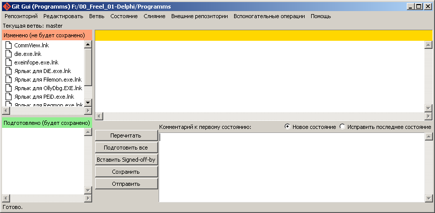Select the CommView.lnk file name
The image size is (435, 213).
coord(32,45)
